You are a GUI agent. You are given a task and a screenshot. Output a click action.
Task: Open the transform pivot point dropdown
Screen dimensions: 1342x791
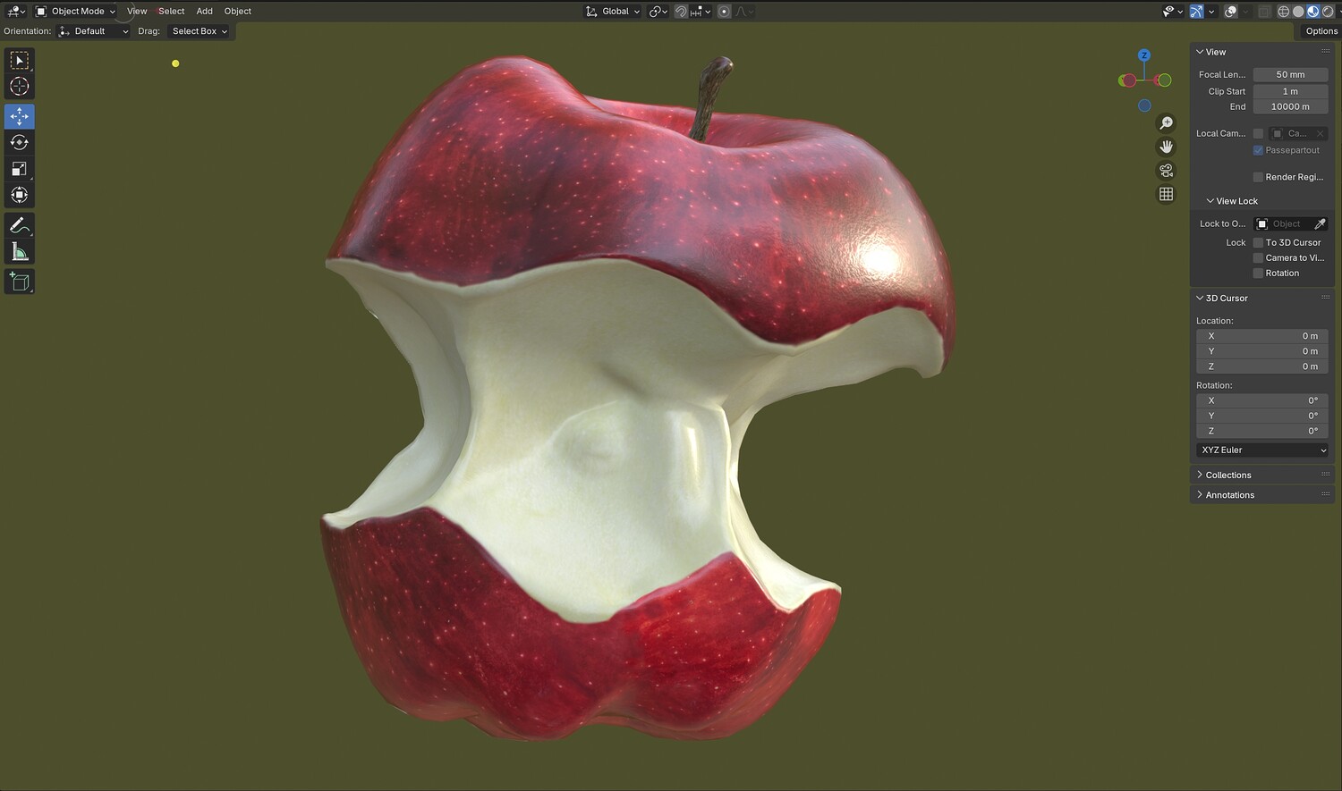pos(658,11)
